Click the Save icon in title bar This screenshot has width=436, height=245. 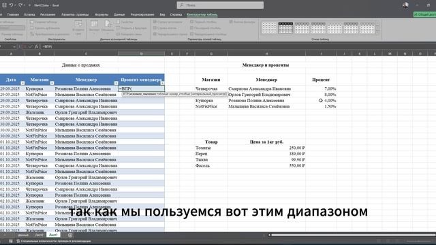coord(4,5)
